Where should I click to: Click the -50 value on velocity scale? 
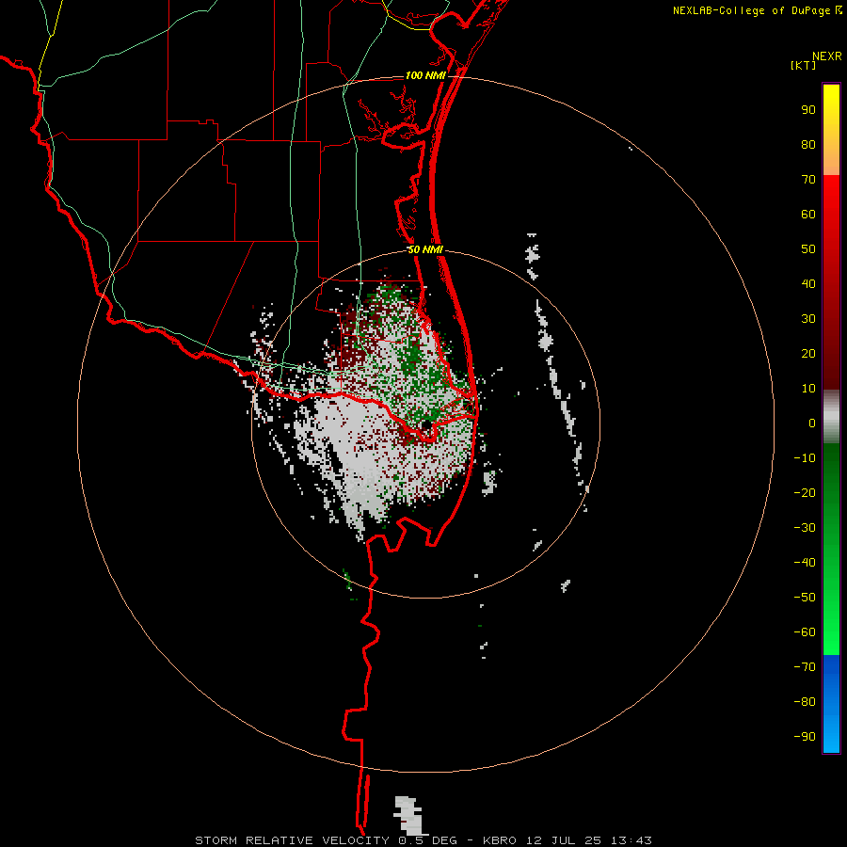tap(805, 598)
